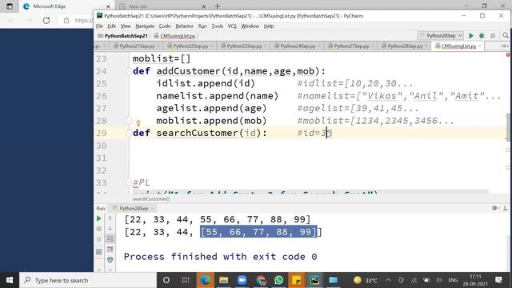Viewport: 512px width, 288px height.
Task: Open the VCS menu
Action: tap(232, 26)
